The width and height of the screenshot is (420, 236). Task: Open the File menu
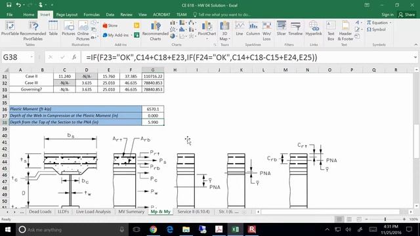pyautogui.click(x=10, y=14)
